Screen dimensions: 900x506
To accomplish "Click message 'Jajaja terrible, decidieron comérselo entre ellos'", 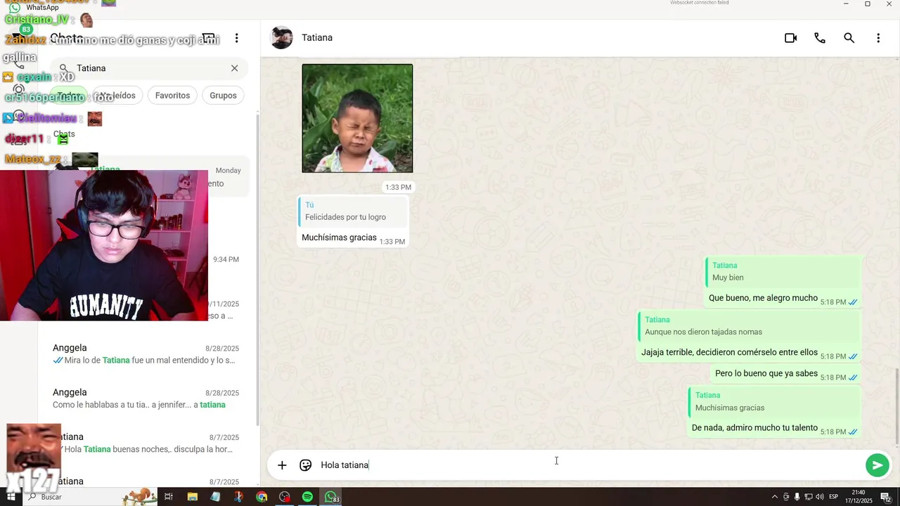I will (x=729, y=352).
